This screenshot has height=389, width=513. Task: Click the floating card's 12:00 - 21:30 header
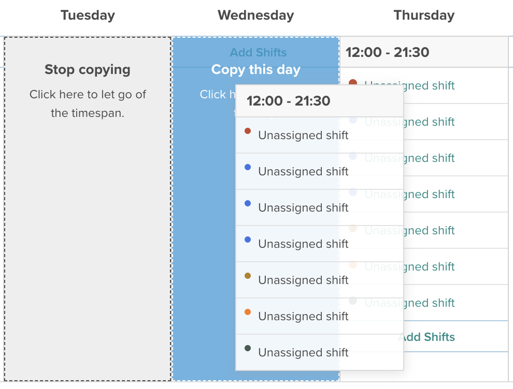tap(289, 101)
